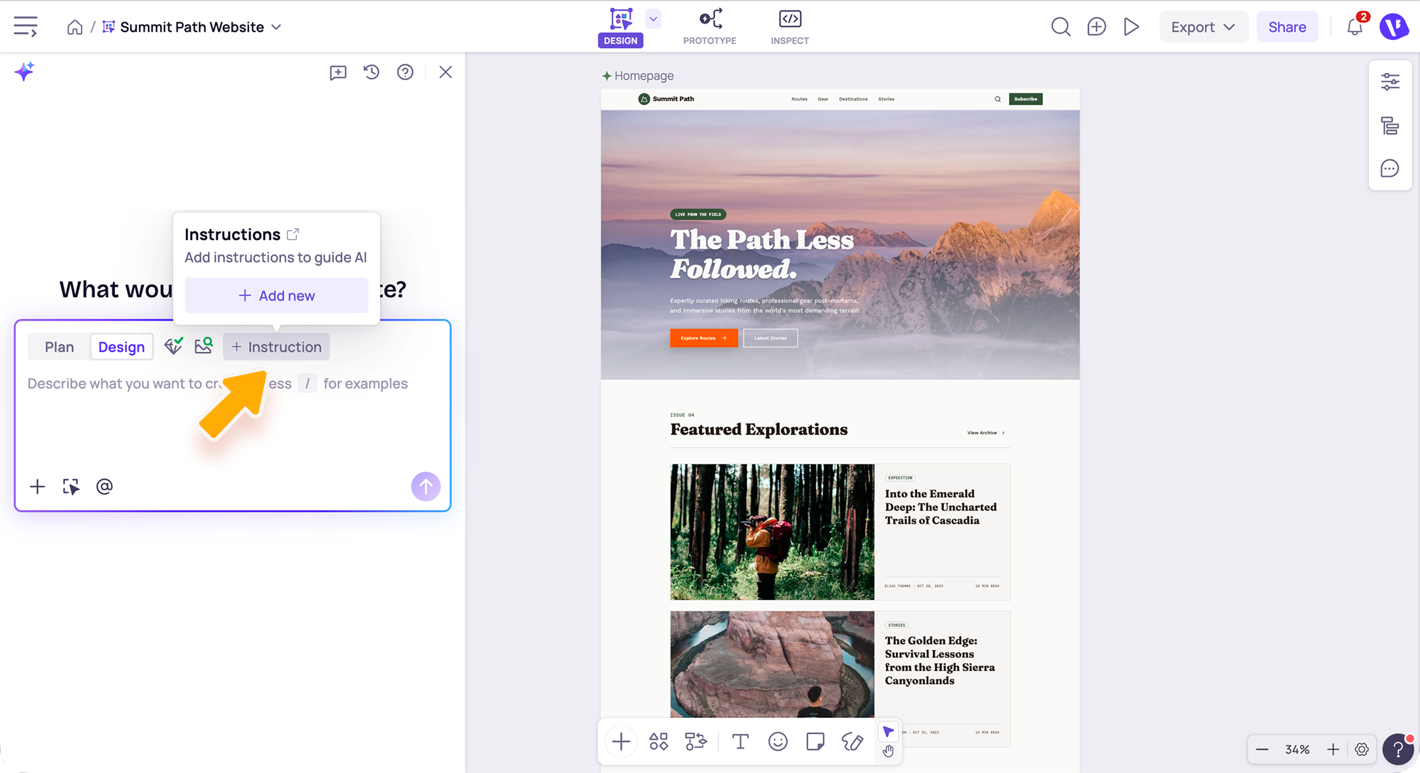Open search with the magnifier icon
The image size is (1420, 773).
pos(1060,27)
